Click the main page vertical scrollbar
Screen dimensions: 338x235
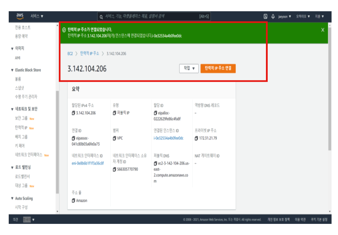330,88
